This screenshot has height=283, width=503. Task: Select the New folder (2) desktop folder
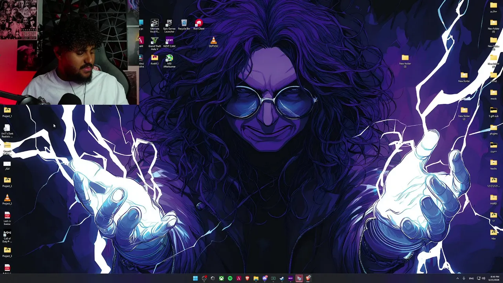click(x=464, y=114)
